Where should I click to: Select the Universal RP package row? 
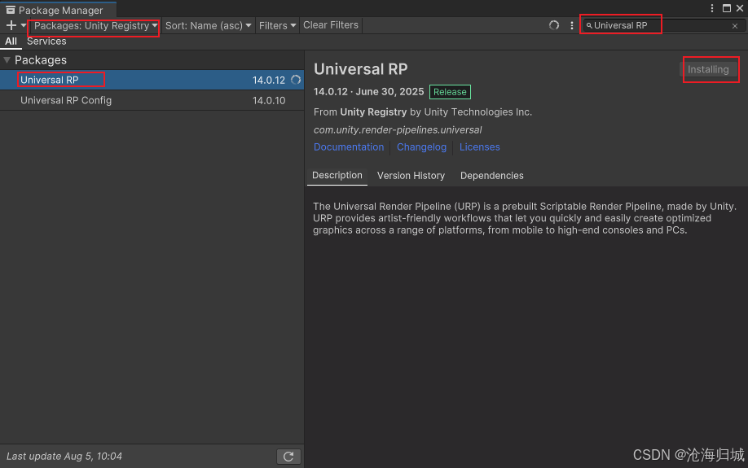point(152,80)
